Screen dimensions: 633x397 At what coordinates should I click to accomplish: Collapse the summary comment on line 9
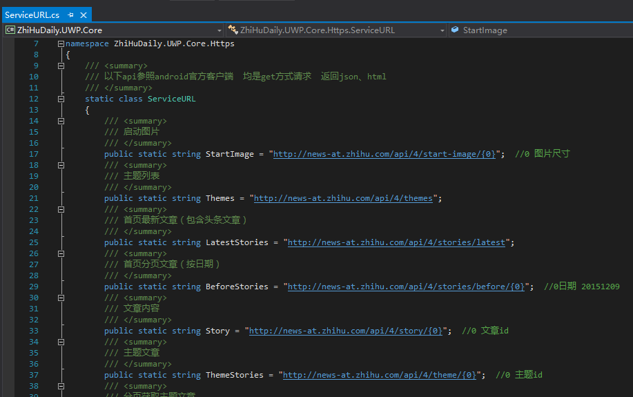coord(61,66)
